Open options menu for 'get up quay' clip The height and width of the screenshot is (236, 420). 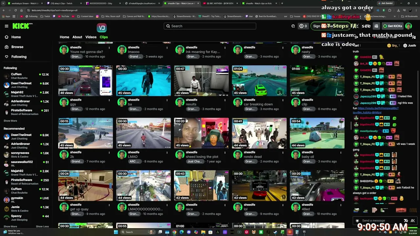[109, 205]
